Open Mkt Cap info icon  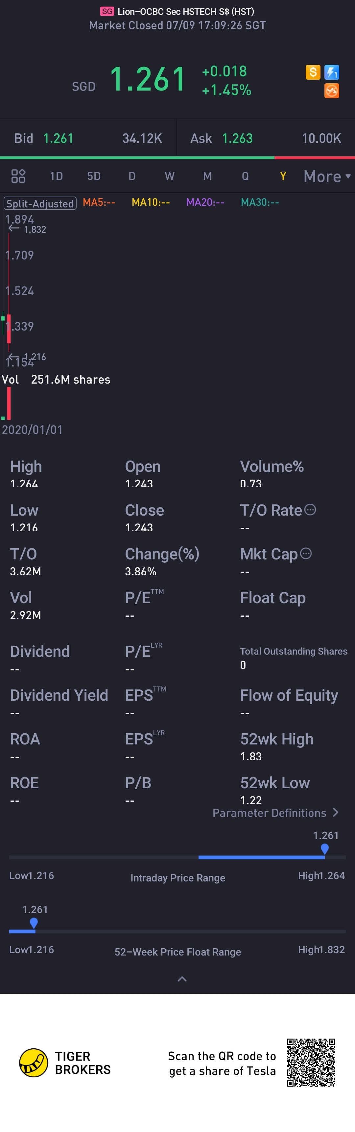tap(306, 554)
